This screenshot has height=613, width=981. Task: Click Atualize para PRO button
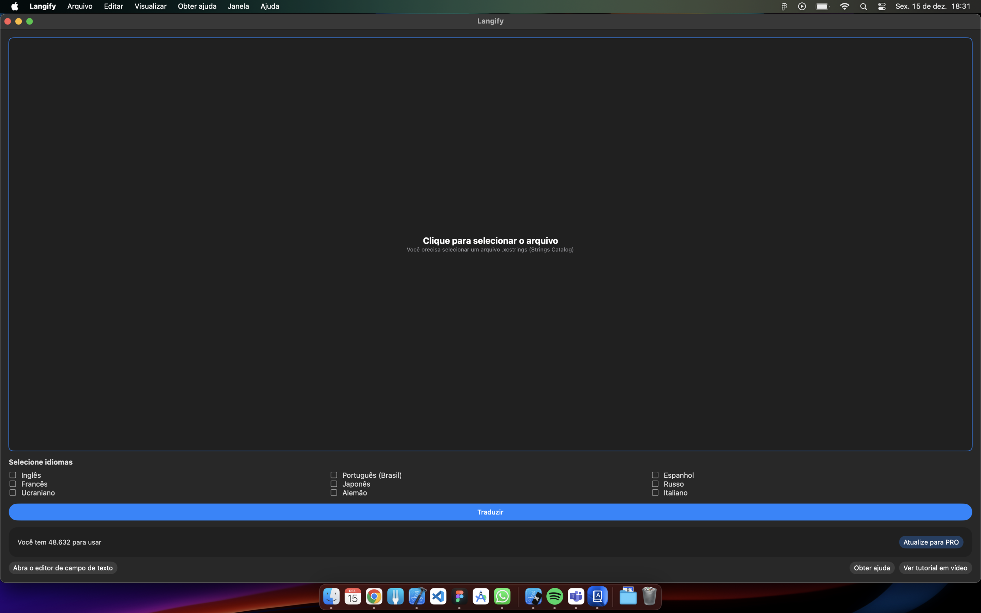[x=931, y=542]
